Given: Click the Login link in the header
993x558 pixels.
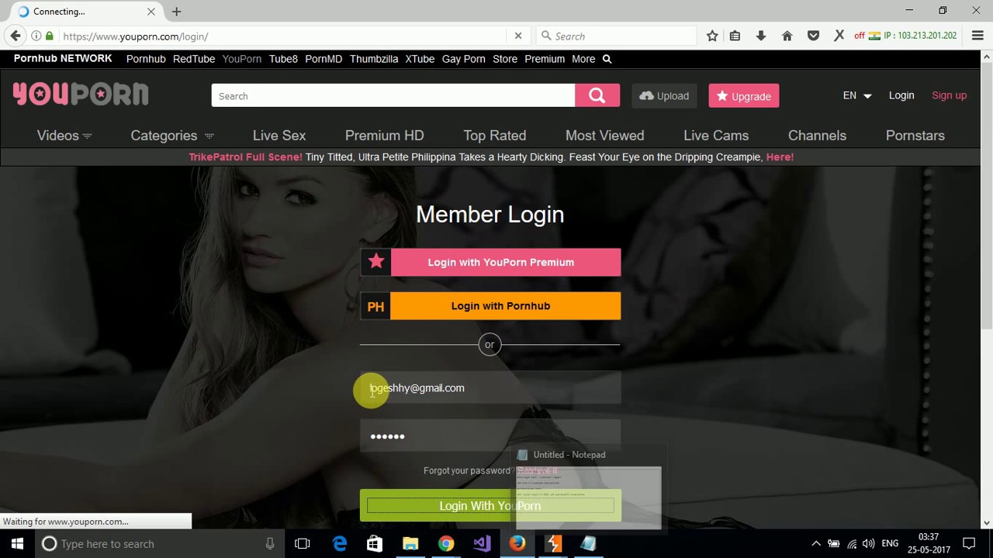Looking at the screenshot, I should coord(901,95).
